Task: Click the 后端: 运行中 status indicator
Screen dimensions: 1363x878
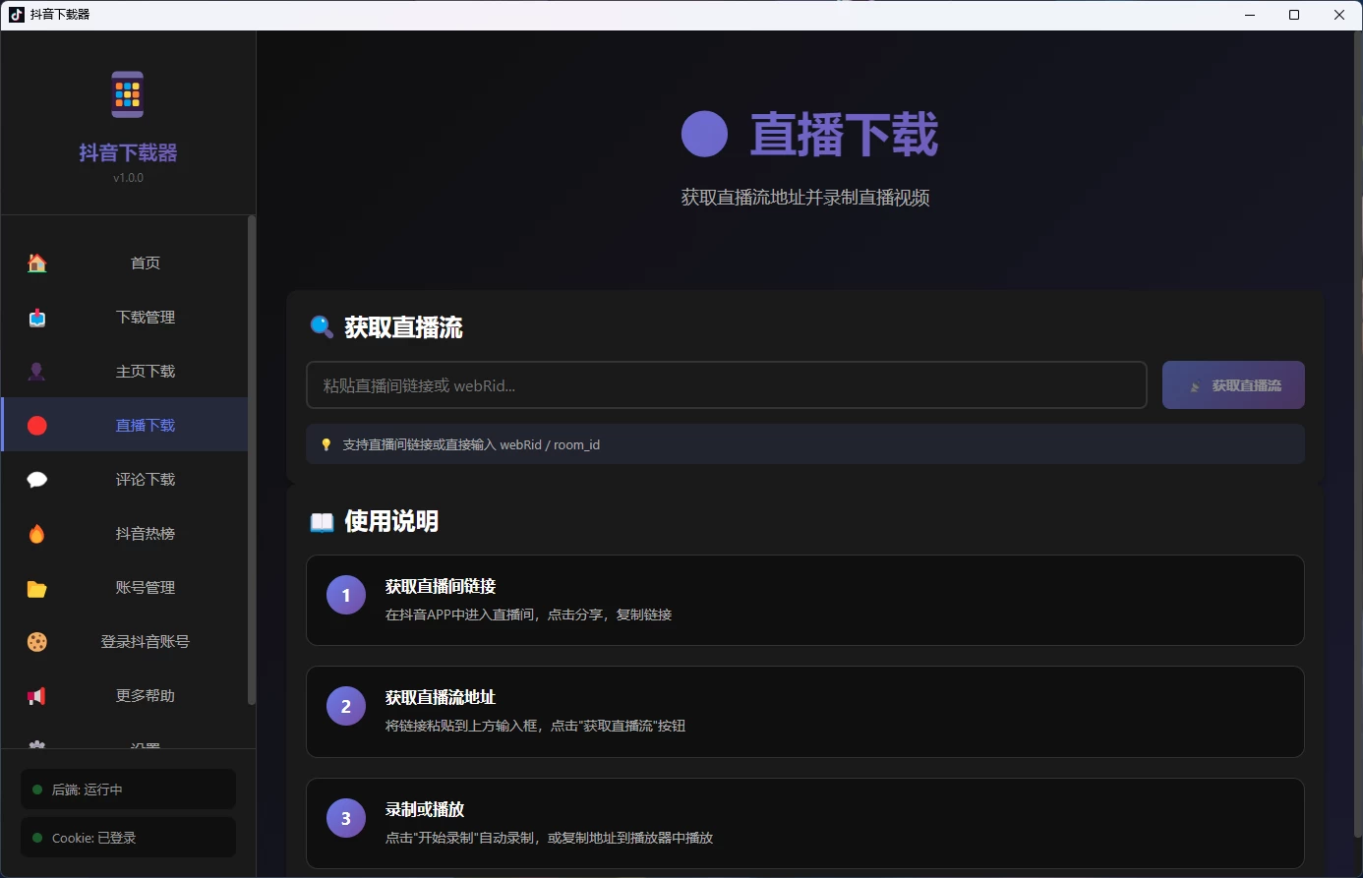Action: click(128, 789)
